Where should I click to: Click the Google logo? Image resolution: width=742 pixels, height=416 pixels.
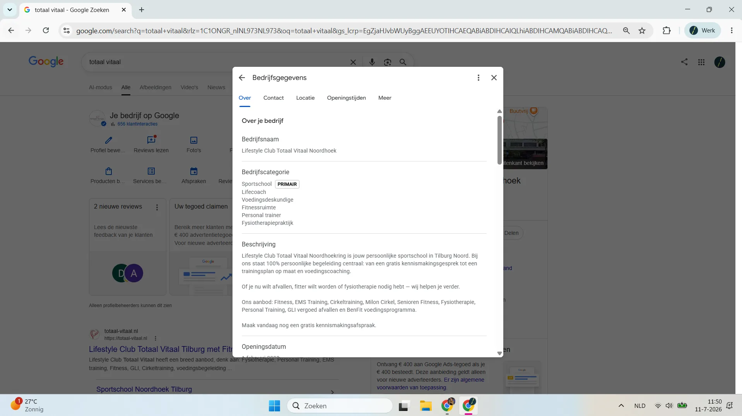[46, 61]
